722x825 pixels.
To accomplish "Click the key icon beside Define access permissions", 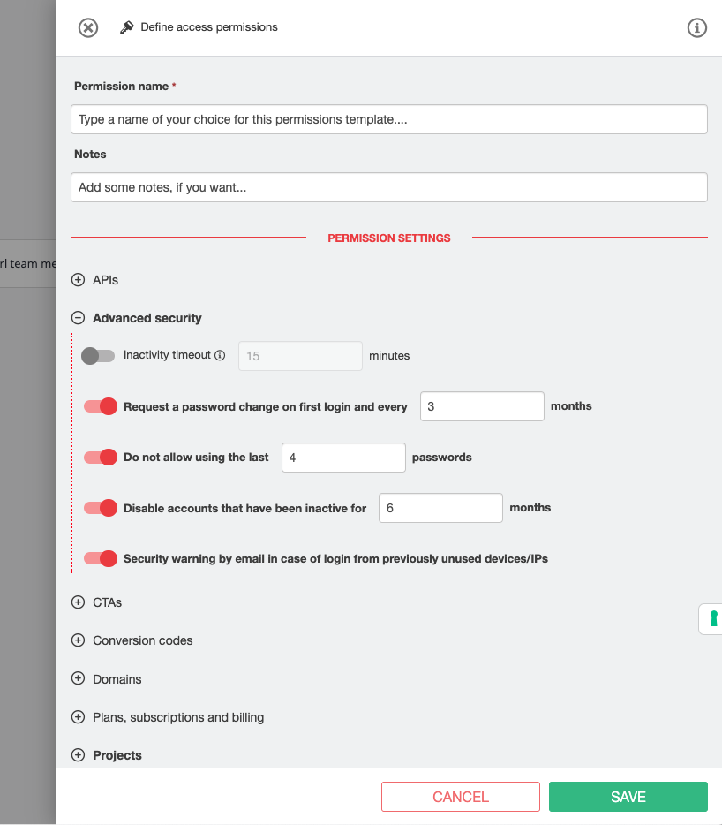I will 126,27.
